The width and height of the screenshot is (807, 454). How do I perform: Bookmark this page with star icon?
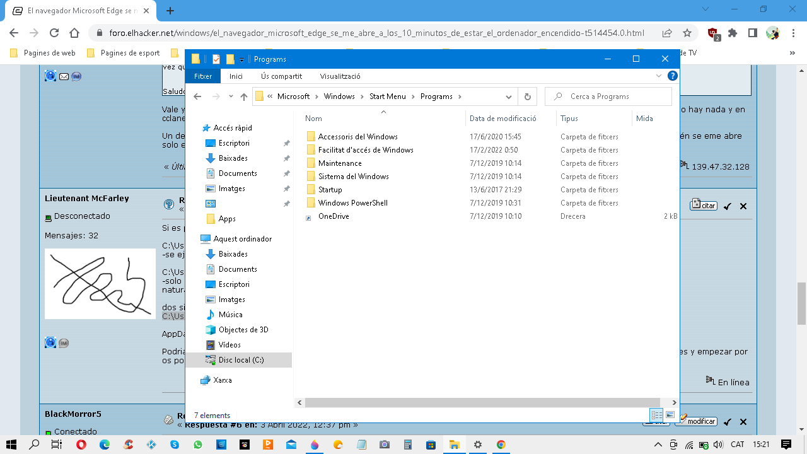point(687,33)
